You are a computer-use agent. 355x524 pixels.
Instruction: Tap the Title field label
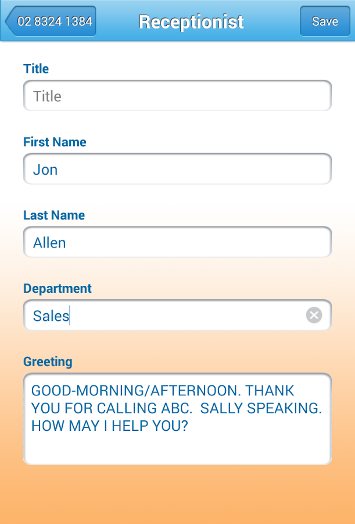click(36, 69)
